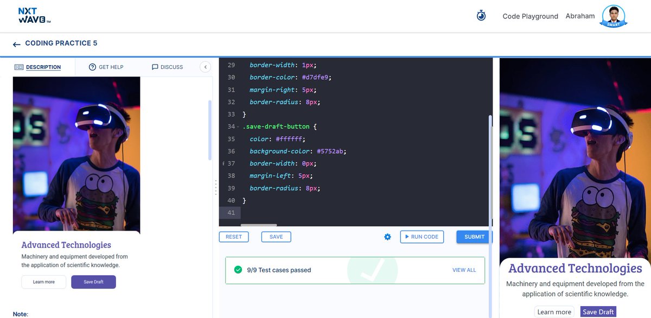This screenshot has height=318, width=651.
Task: Click the background-color: #5752ab code line
Action: click(297, 151)
